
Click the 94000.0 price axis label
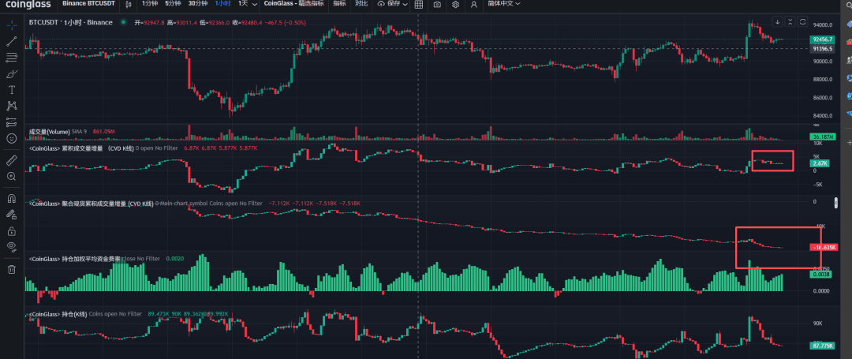click(x=823, y=25)
